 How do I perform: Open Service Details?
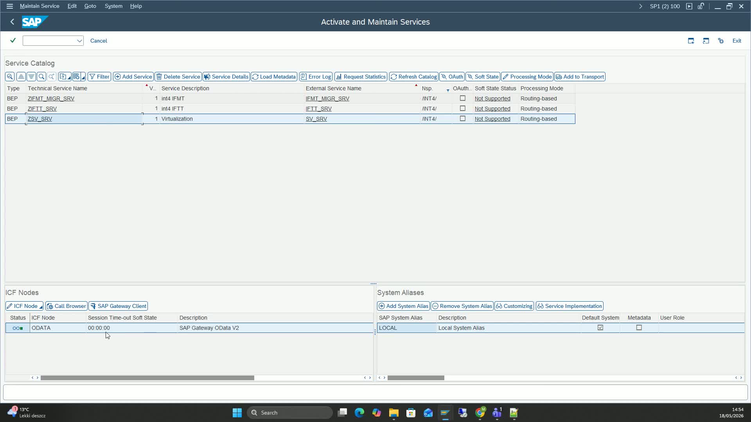coord(226,77)
